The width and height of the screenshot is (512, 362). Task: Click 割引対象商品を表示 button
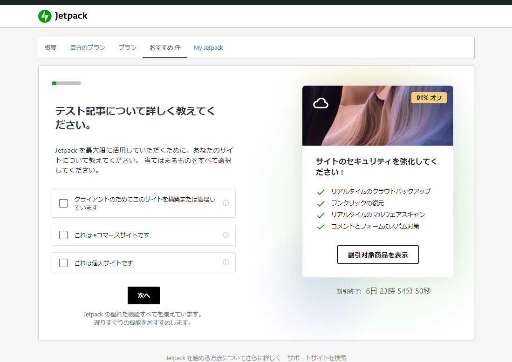378,255
